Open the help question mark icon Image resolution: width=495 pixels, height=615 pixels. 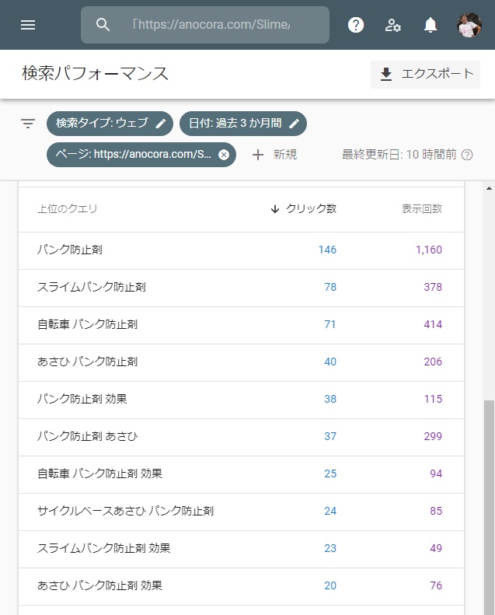[x=356, y=25]
